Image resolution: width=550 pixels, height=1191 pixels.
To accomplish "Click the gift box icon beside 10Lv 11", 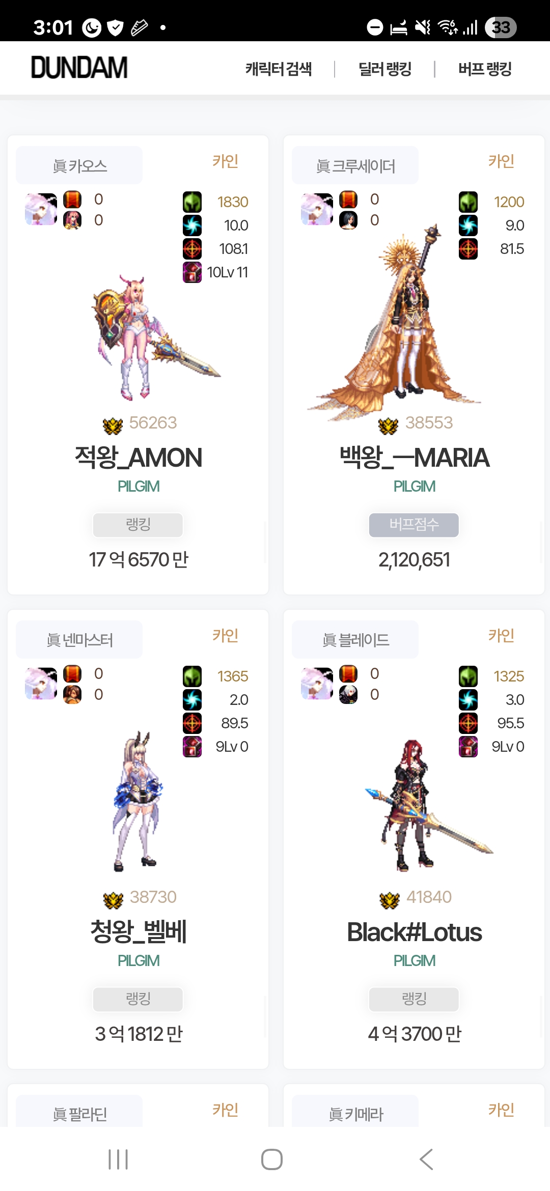I will tap(193, 272).
